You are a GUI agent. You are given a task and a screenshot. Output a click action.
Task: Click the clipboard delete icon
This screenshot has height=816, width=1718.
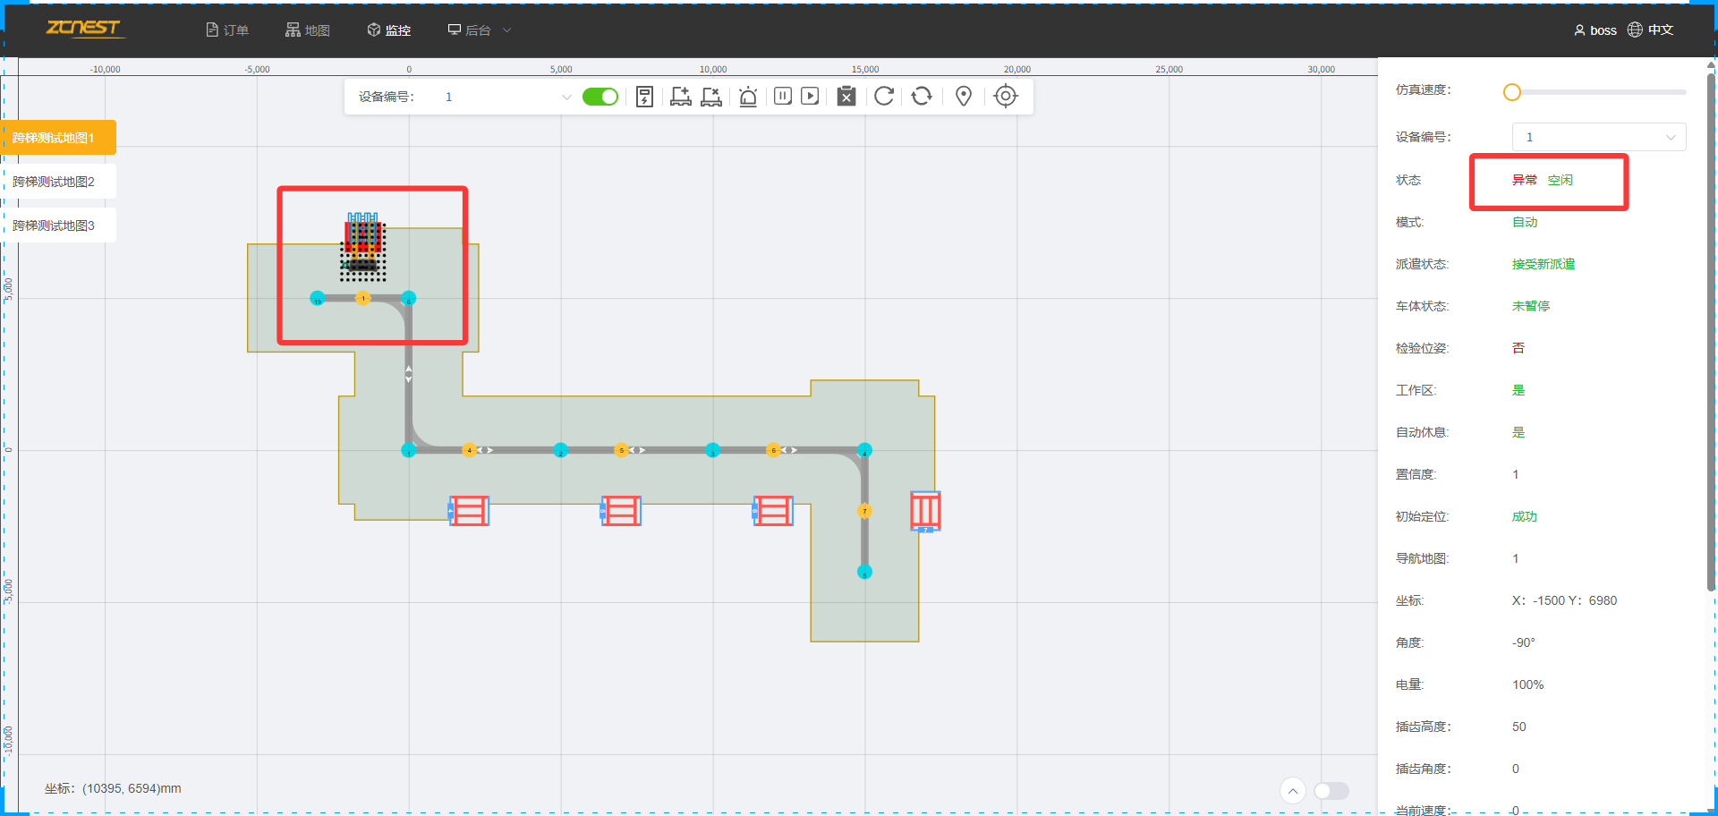[846, 97]
